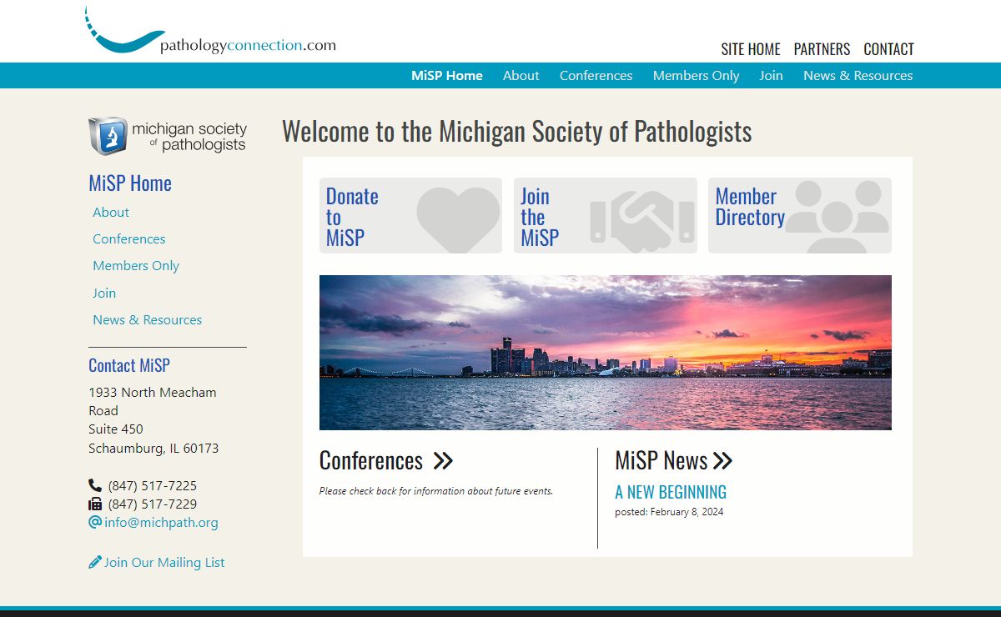Open the A NEW BEGINNING news article
1001x617 pixels.
pyautogui.click(x=671, y=492)
